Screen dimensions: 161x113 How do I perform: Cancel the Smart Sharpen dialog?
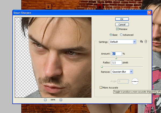tap(122, 24)
